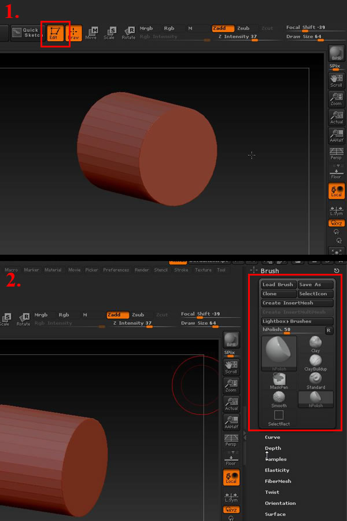Click Rotate button in step 1 screenshot
The width and height of the screenshot is (347, 521).
pyautogui.click(x=128, y=33)
